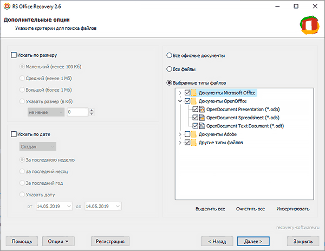
Task: Open recovery-software.ru link
Action: (x=297, y=228)
